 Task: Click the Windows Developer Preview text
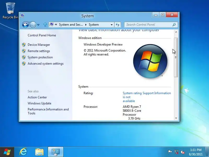pyautogui.click(x=103, y=44)
